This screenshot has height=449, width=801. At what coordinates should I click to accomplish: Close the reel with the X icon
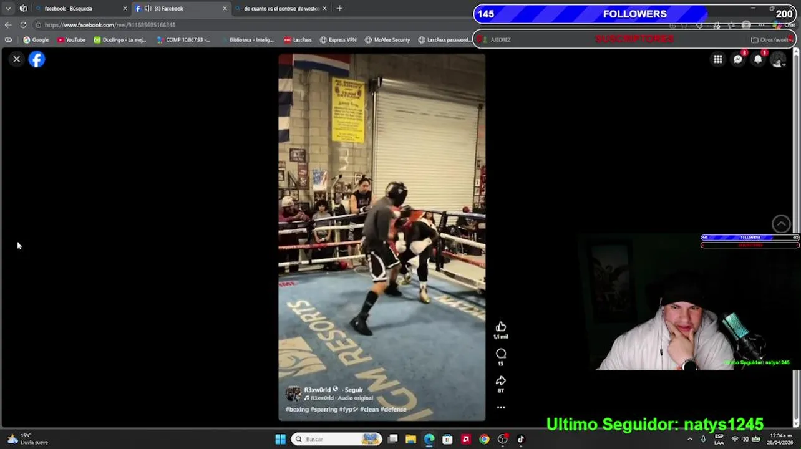(17, 59)
